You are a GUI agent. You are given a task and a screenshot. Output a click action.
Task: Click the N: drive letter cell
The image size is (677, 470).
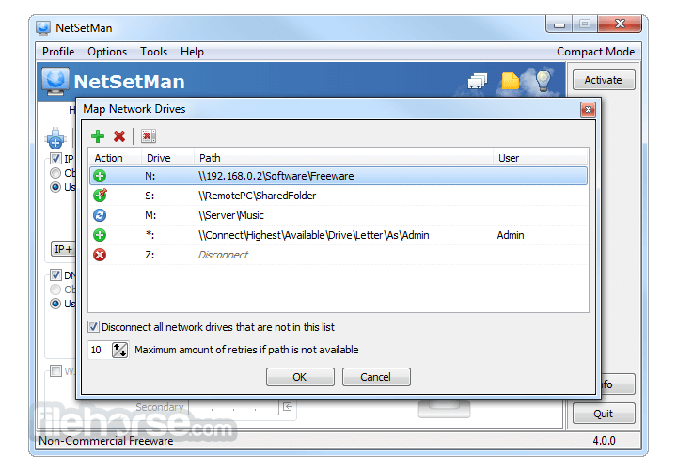point(150,176)
